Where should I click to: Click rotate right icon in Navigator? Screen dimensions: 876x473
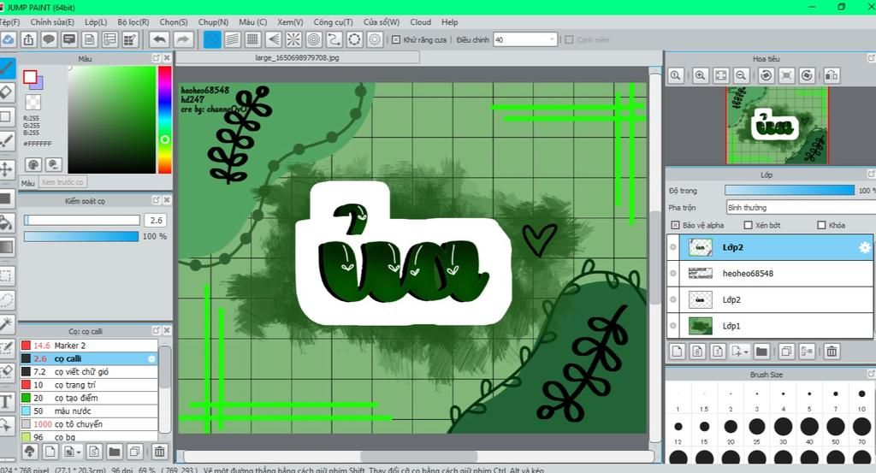(x=807, y=75)
